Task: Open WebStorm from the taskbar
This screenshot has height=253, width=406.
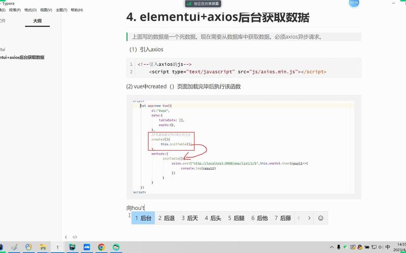Action: (72, 247)
